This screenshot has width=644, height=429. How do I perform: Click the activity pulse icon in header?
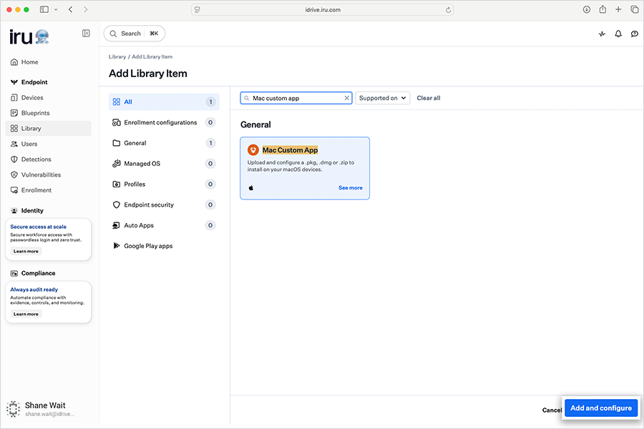(602, 34)
